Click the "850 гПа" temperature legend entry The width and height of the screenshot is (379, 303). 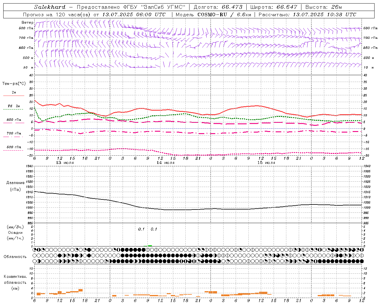coord(14,120)
